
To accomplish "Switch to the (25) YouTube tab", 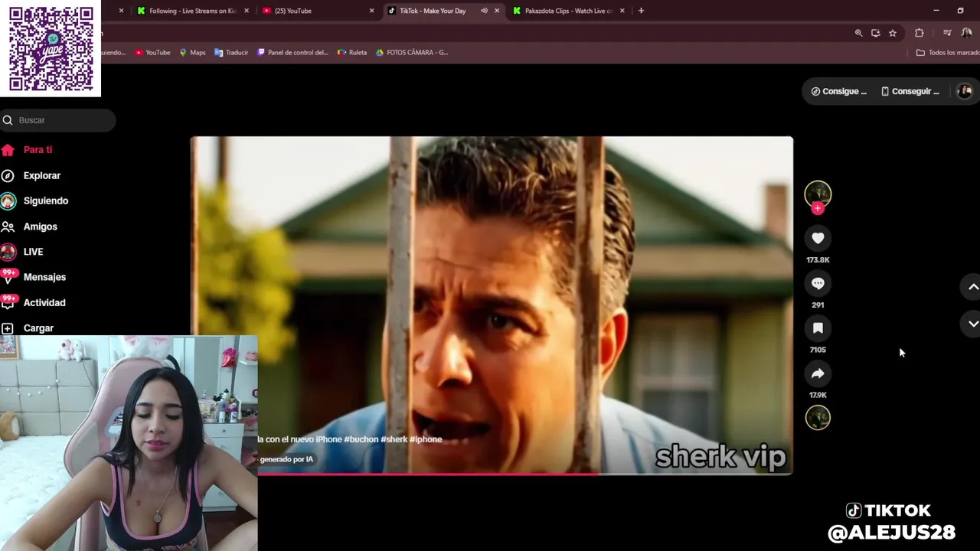I will (x=318, y=11).
